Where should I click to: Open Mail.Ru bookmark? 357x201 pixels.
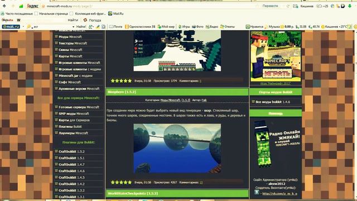(x=116, y=13)
